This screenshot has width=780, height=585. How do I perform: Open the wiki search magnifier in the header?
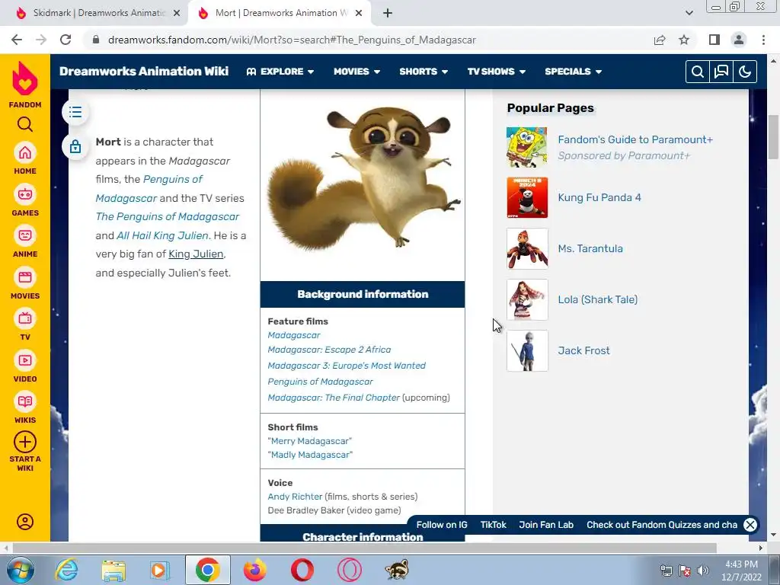click(x=698, y=72)
